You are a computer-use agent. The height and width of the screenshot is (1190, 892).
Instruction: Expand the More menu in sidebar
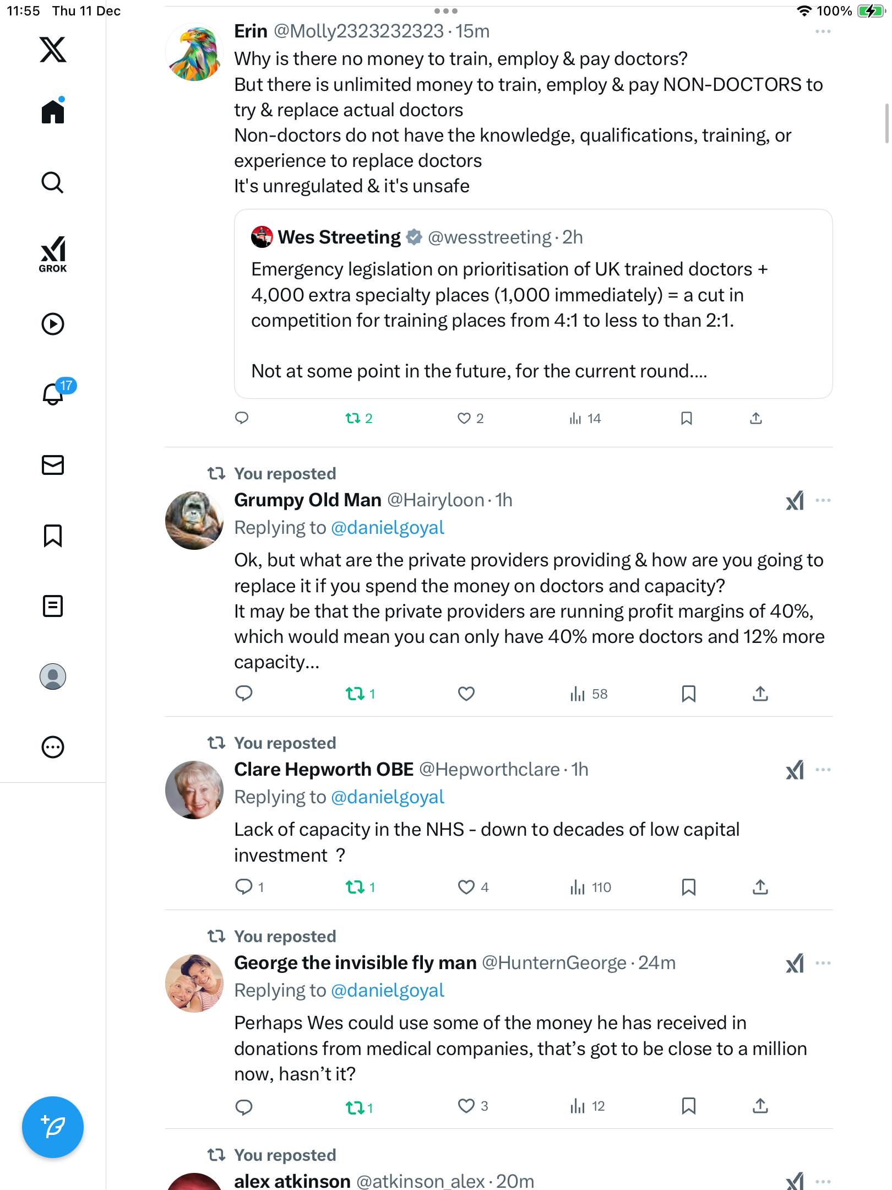pos(53,747)
